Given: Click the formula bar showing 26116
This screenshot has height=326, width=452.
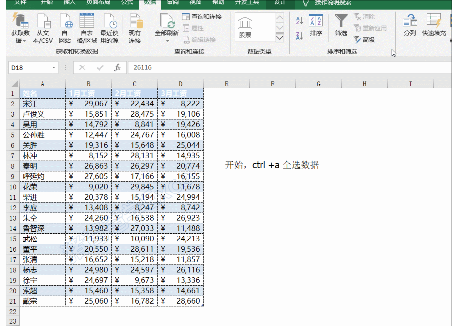Looking at the screenshot, I should click(290, 68).
